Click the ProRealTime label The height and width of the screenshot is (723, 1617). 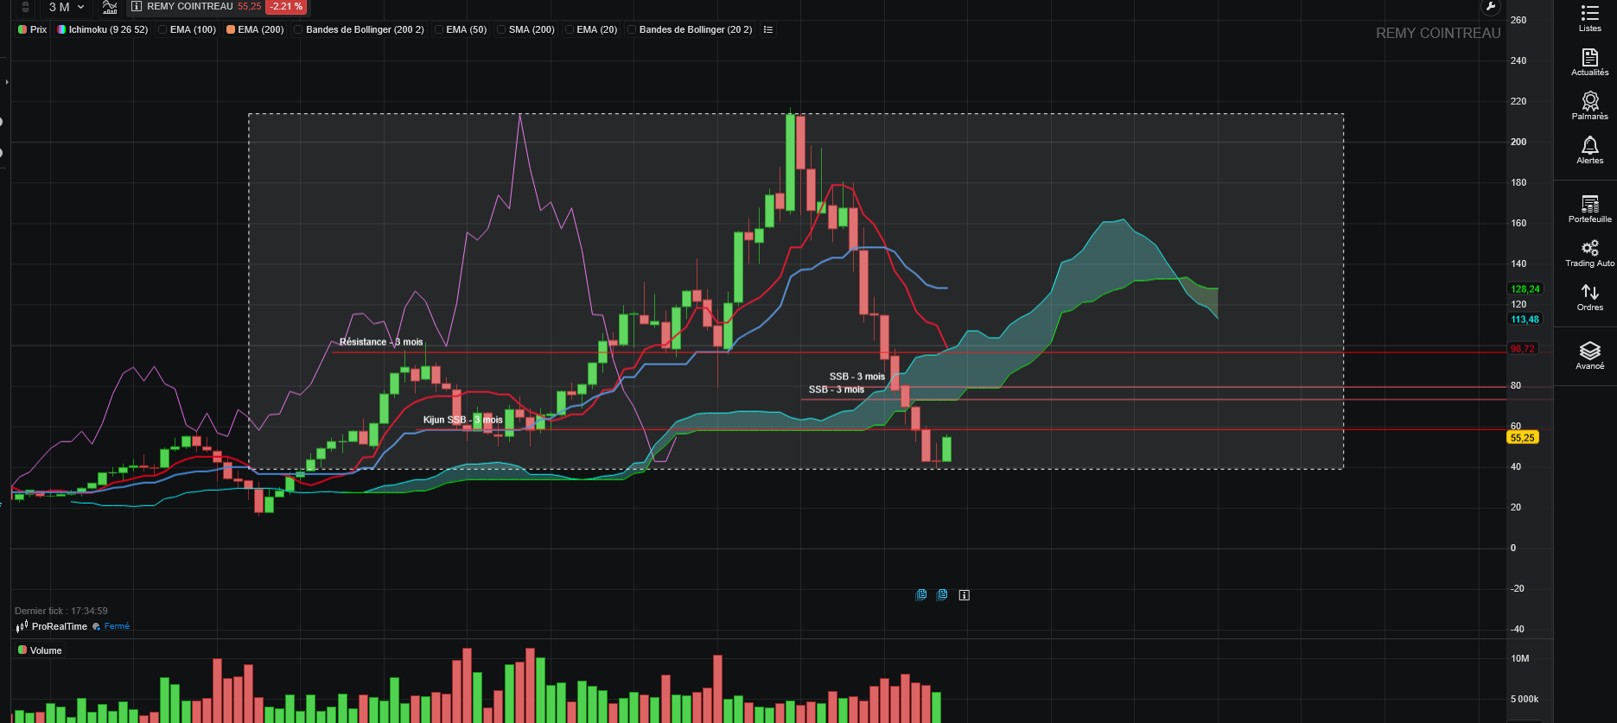point(60,626)
